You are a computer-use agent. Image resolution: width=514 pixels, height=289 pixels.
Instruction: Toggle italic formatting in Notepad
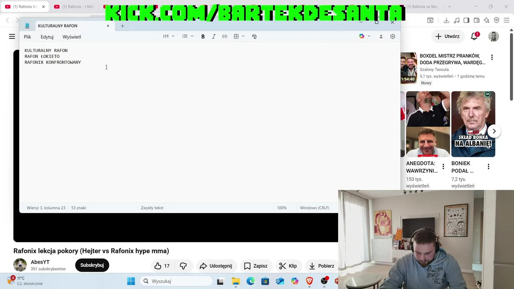(214, 37)
